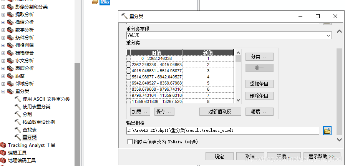Click dialog panel scroll-up arrow

pyautogui.click(x=339, y=31)
